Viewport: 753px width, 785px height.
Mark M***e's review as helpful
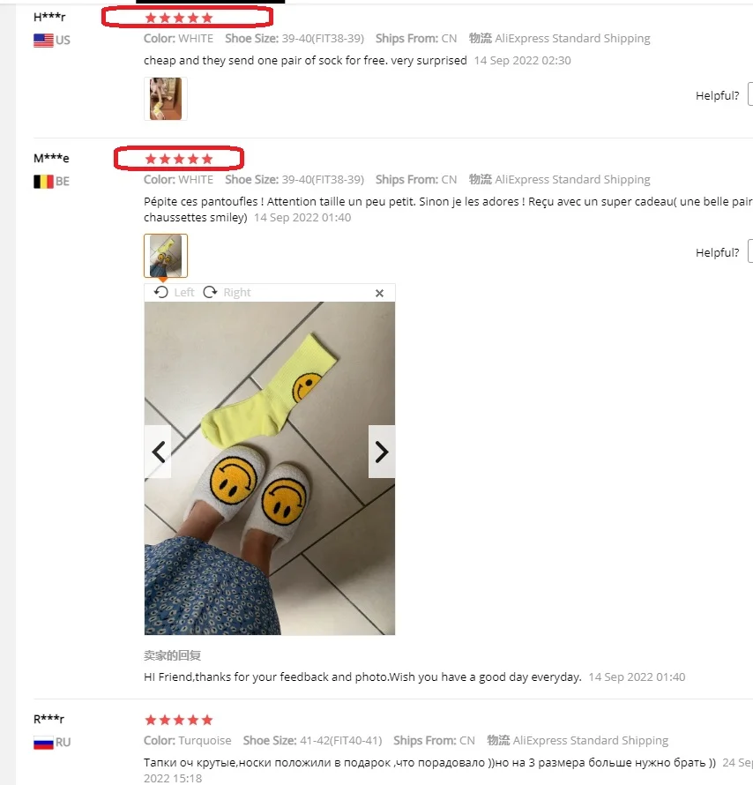[750, 251]
